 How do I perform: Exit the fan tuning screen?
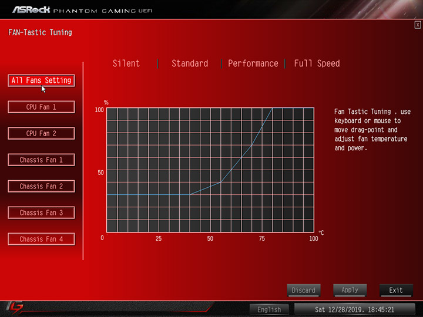[396, 291]
